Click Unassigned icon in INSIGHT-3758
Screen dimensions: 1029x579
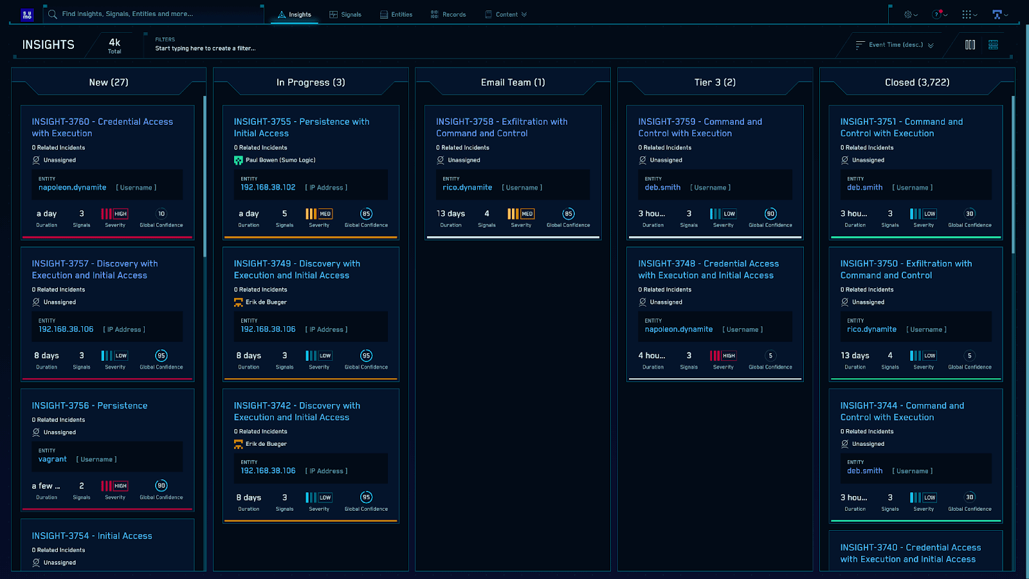coord(441,160)
